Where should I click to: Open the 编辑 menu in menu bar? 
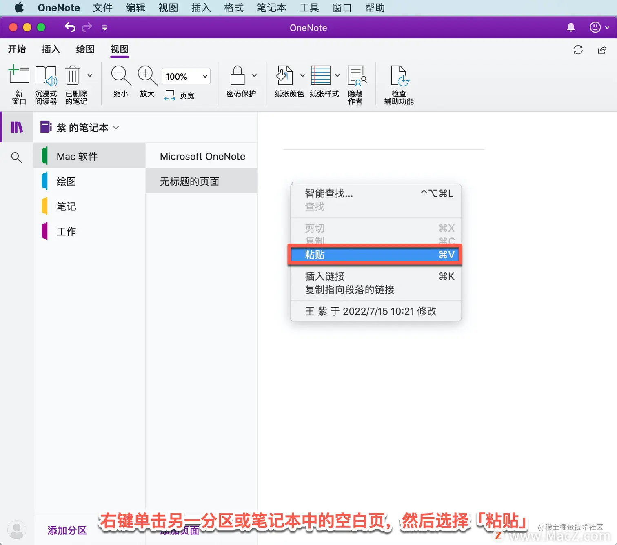(135, 8)
